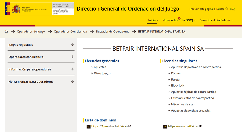Click the BETFAIR INTERNATIONAL SPAIN SA page heading

pos(158,49)
